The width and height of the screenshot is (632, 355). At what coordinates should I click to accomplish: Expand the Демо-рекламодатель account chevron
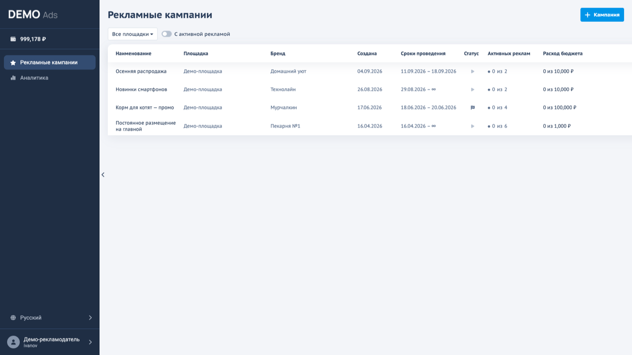pyautogui.click(x=90, y=342)
